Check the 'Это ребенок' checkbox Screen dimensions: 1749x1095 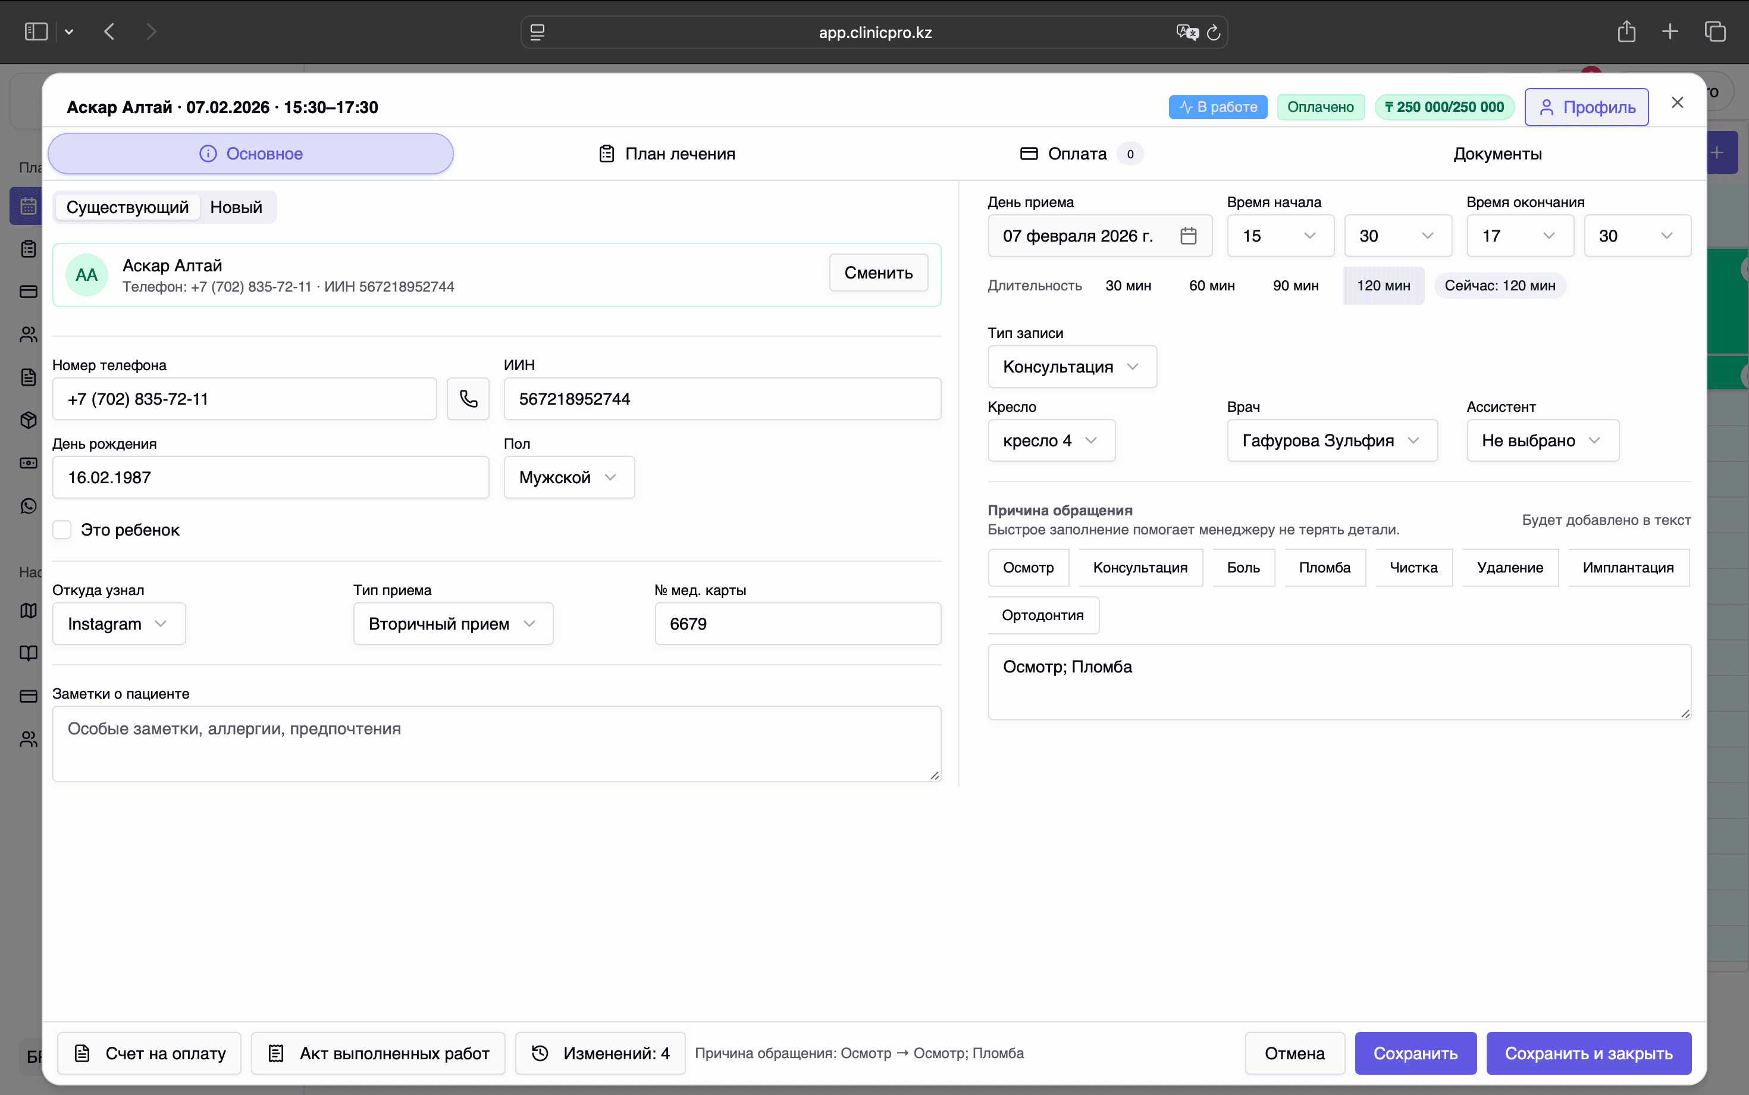(62, 530)
